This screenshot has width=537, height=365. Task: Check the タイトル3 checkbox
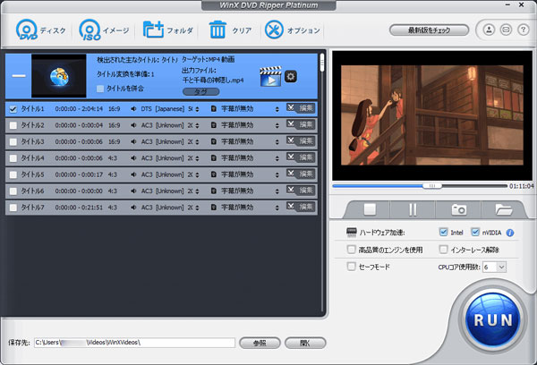[x=13, y=142]
